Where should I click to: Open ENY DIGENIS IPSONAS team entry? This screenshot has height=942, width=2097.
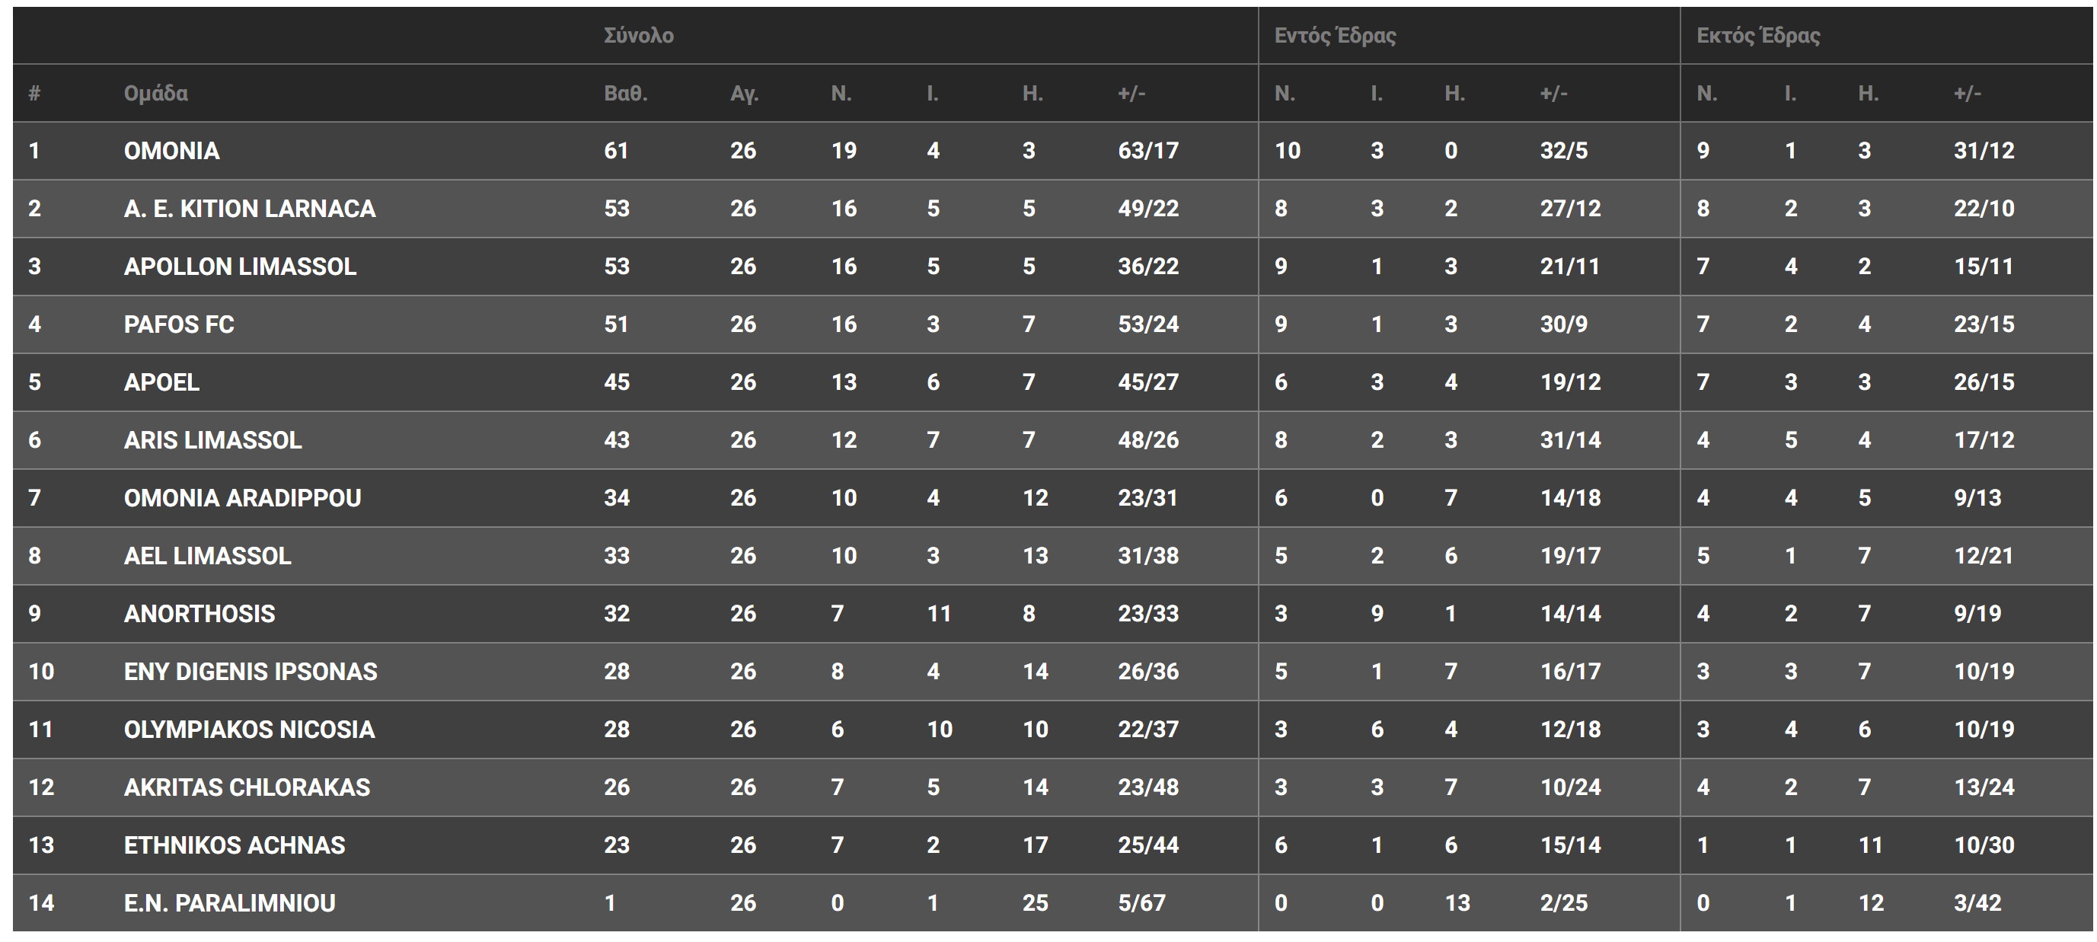[250, 671]
